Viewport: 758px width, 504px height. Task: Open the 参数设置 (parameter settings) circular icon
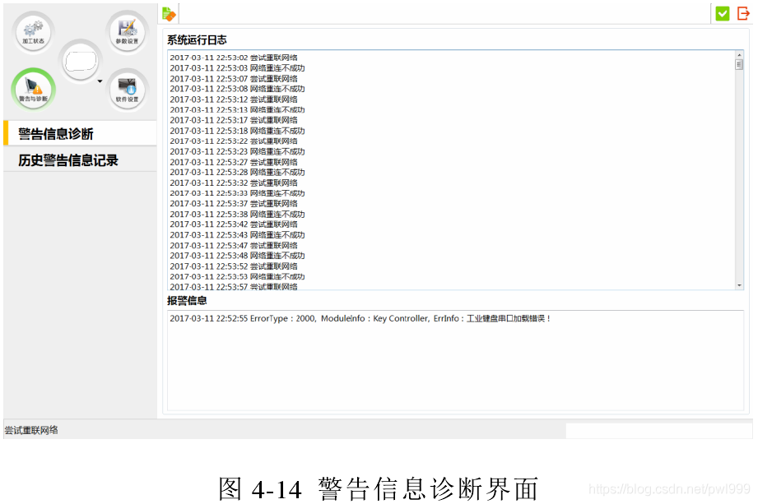coord(126,31)
